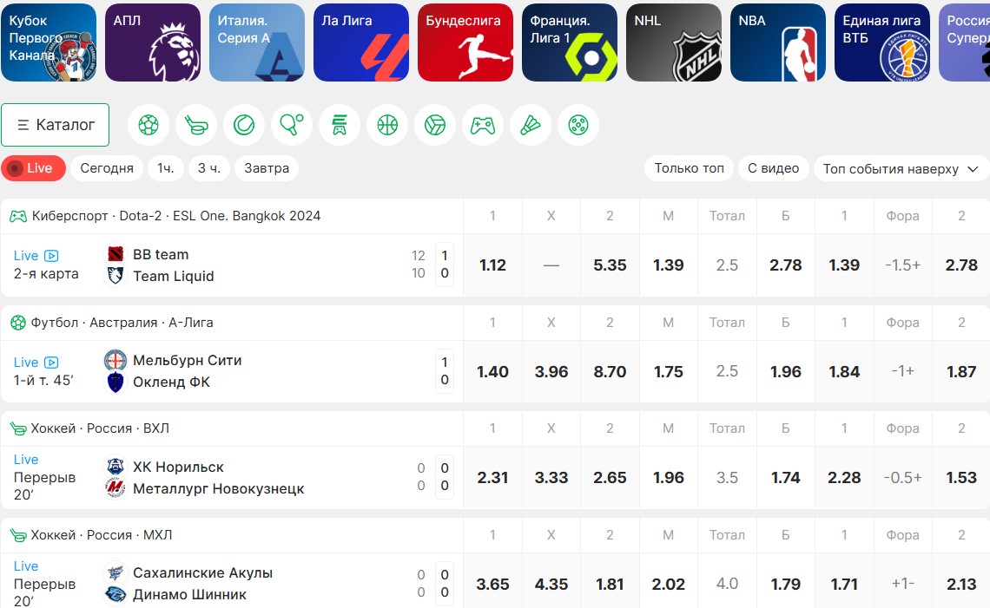Toggle the red Live filter
The height and width of the screenshot is (608, 990).
click(34, 168)
